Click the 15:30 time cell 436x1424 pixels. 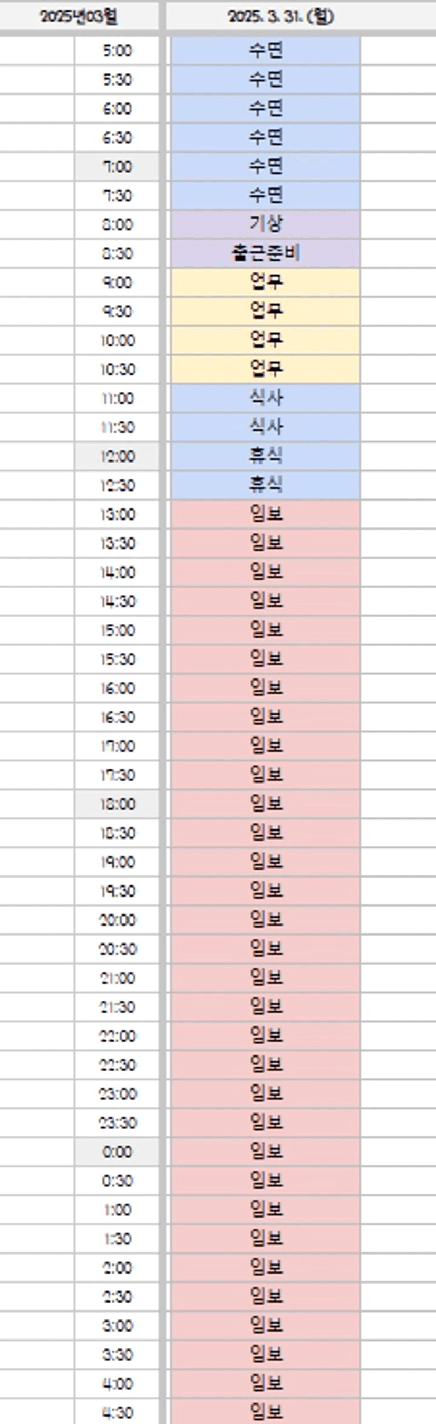point(117,659)
